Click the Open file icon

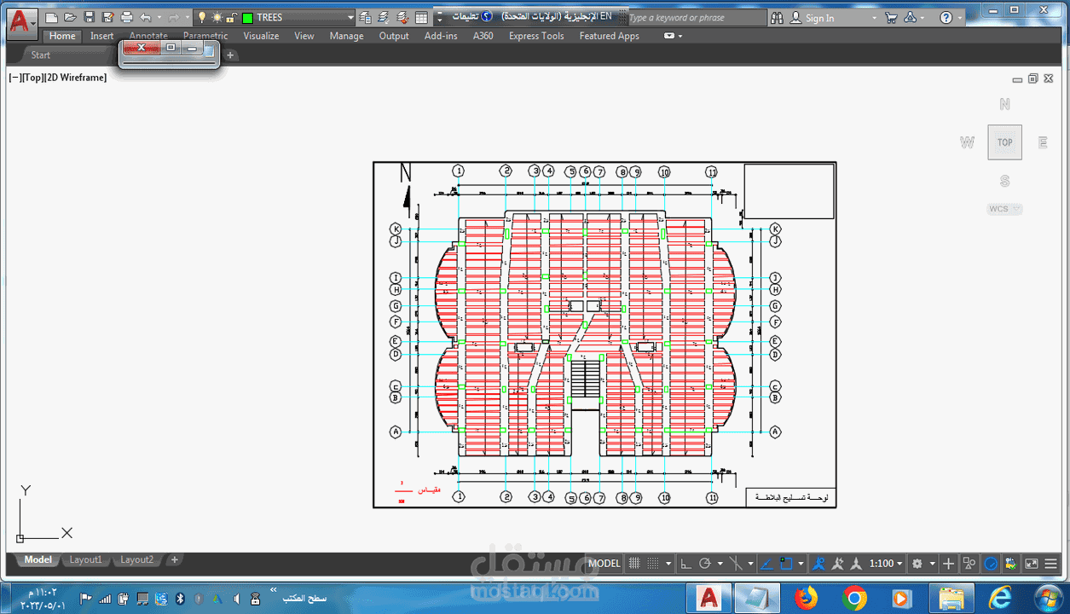71,17
